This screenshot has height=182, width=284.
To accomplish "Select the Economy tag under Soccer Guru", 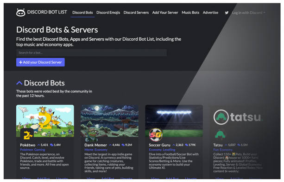I will click(x=155, y=150).
